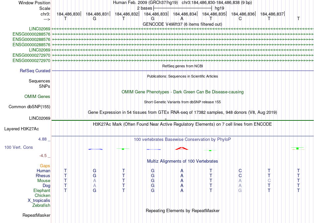Open Publications: Sequences in Scientific Articles title
314x223 pixels.
click(x=182, y=76)
